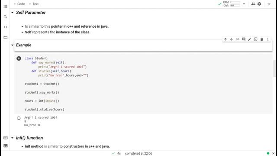Open the runtime connection dropdown arrow

[x=244, y=4]
